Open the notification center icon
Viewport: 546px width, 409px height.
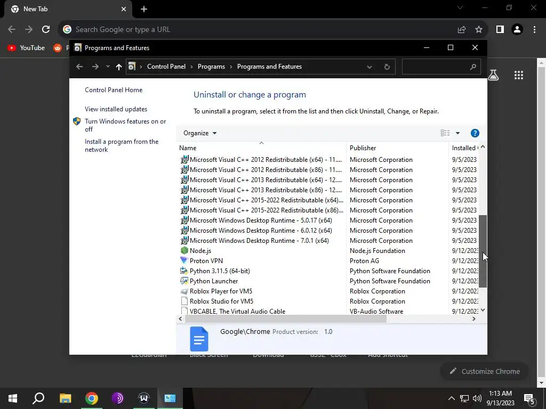click(x=529, y=398)
